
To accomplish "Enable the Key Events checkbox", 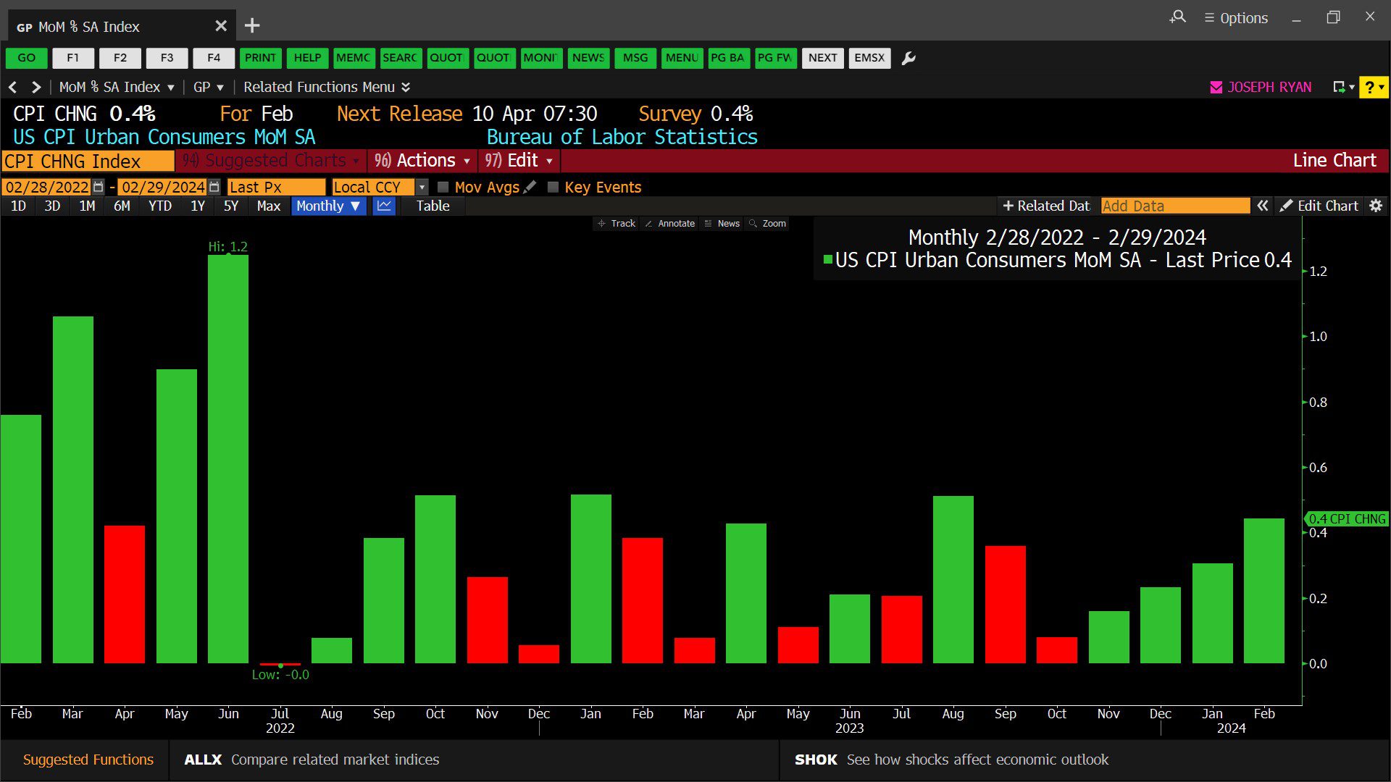I will coord(553,187).
